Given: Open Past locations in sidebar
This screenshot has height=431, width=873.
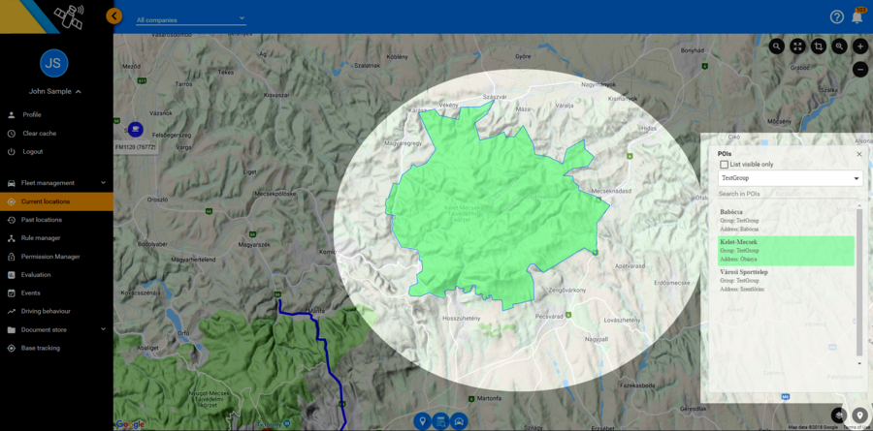Looking at the screenshot, I should (41, 220).
